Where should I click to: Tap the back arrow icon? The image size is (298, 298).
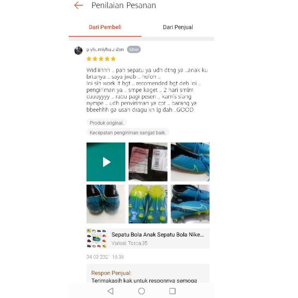point(79,5)
